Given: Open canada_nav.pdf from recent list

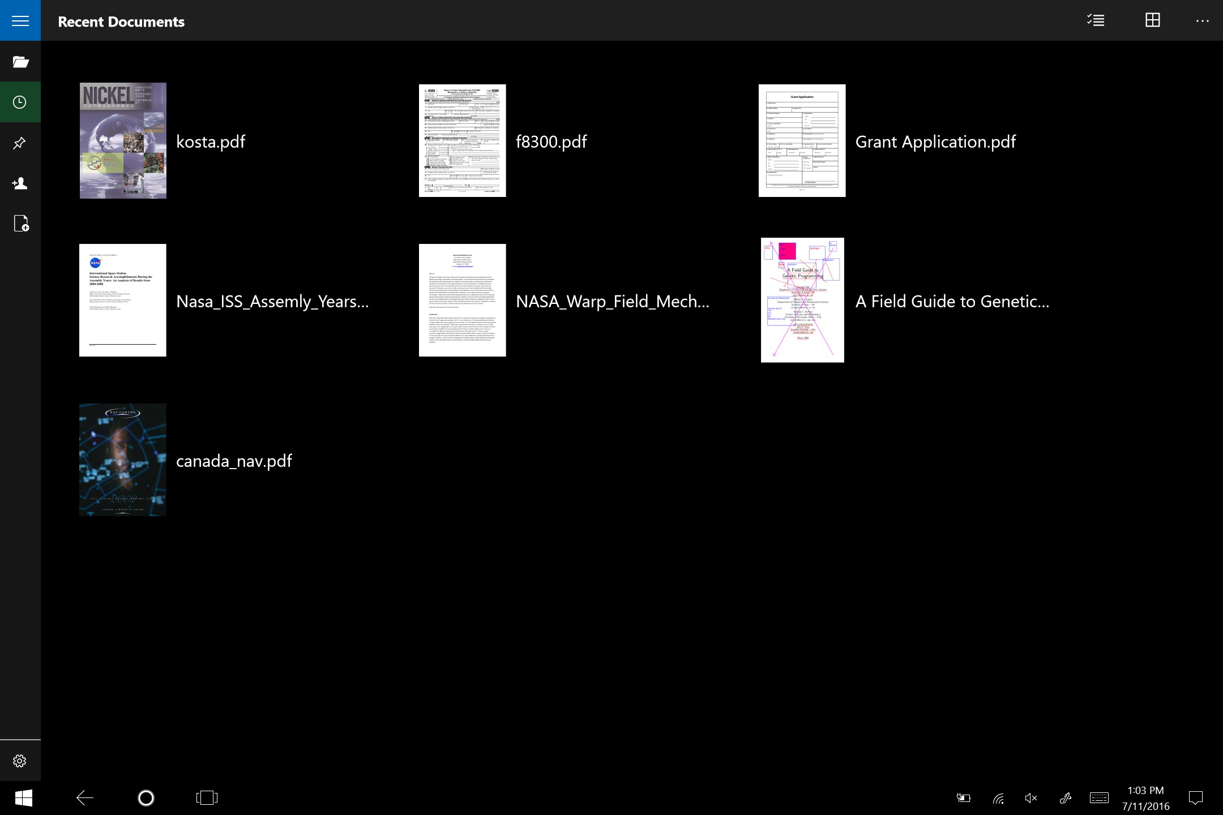Looking at the screenshot, I should (x=234, y=461).
